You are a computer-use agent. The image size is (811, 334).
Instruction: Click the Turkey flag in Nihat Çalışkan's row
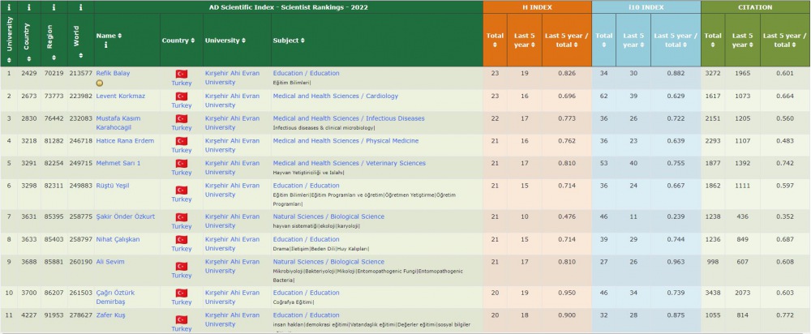point(182,239)
